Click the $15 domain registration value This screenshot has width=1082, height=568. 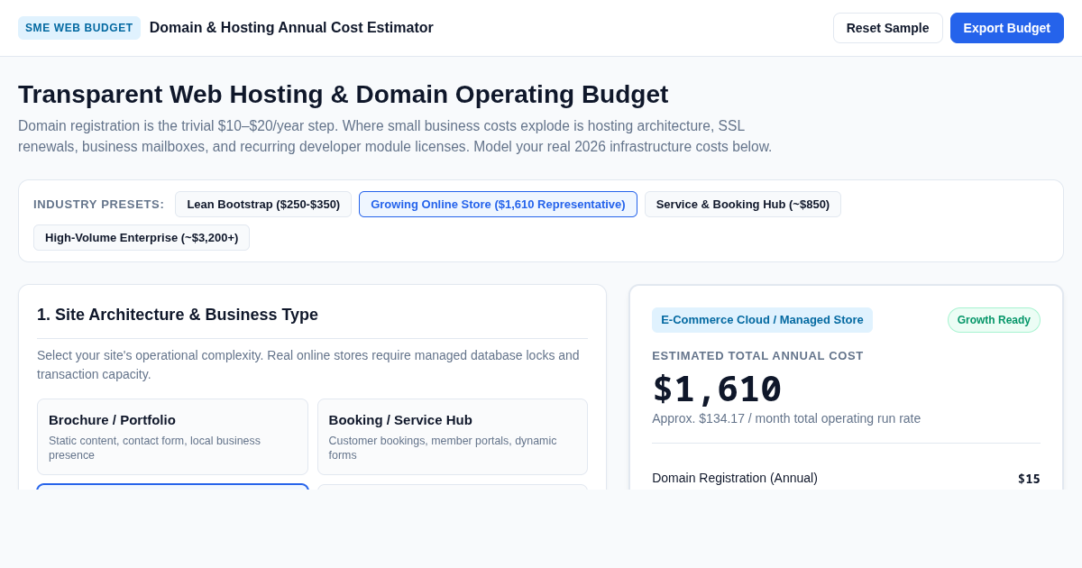[x=1029, y=479]
